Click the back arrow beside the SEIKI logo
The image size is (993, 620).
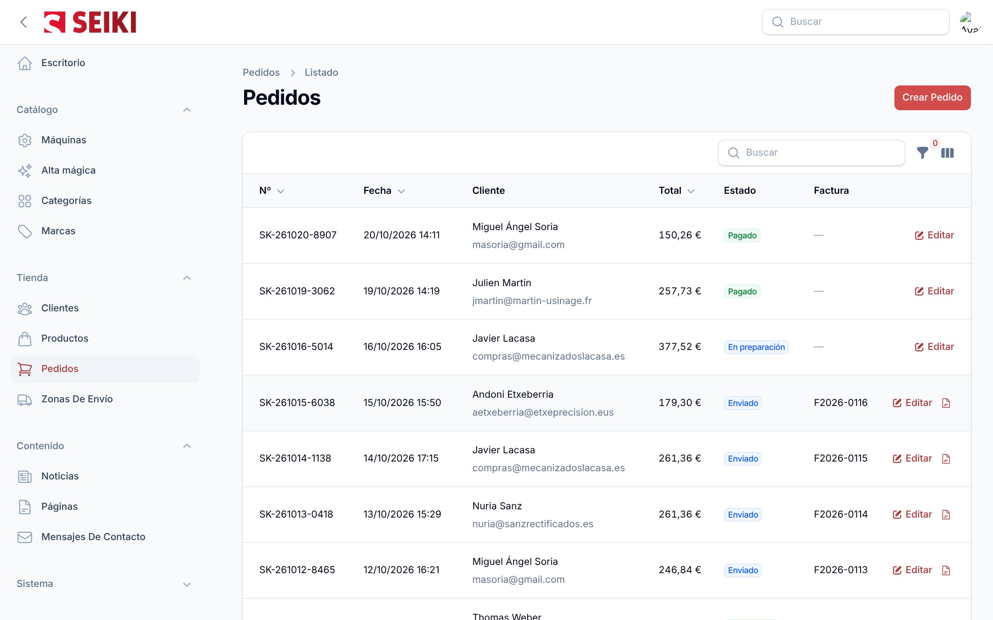[24, 22]
